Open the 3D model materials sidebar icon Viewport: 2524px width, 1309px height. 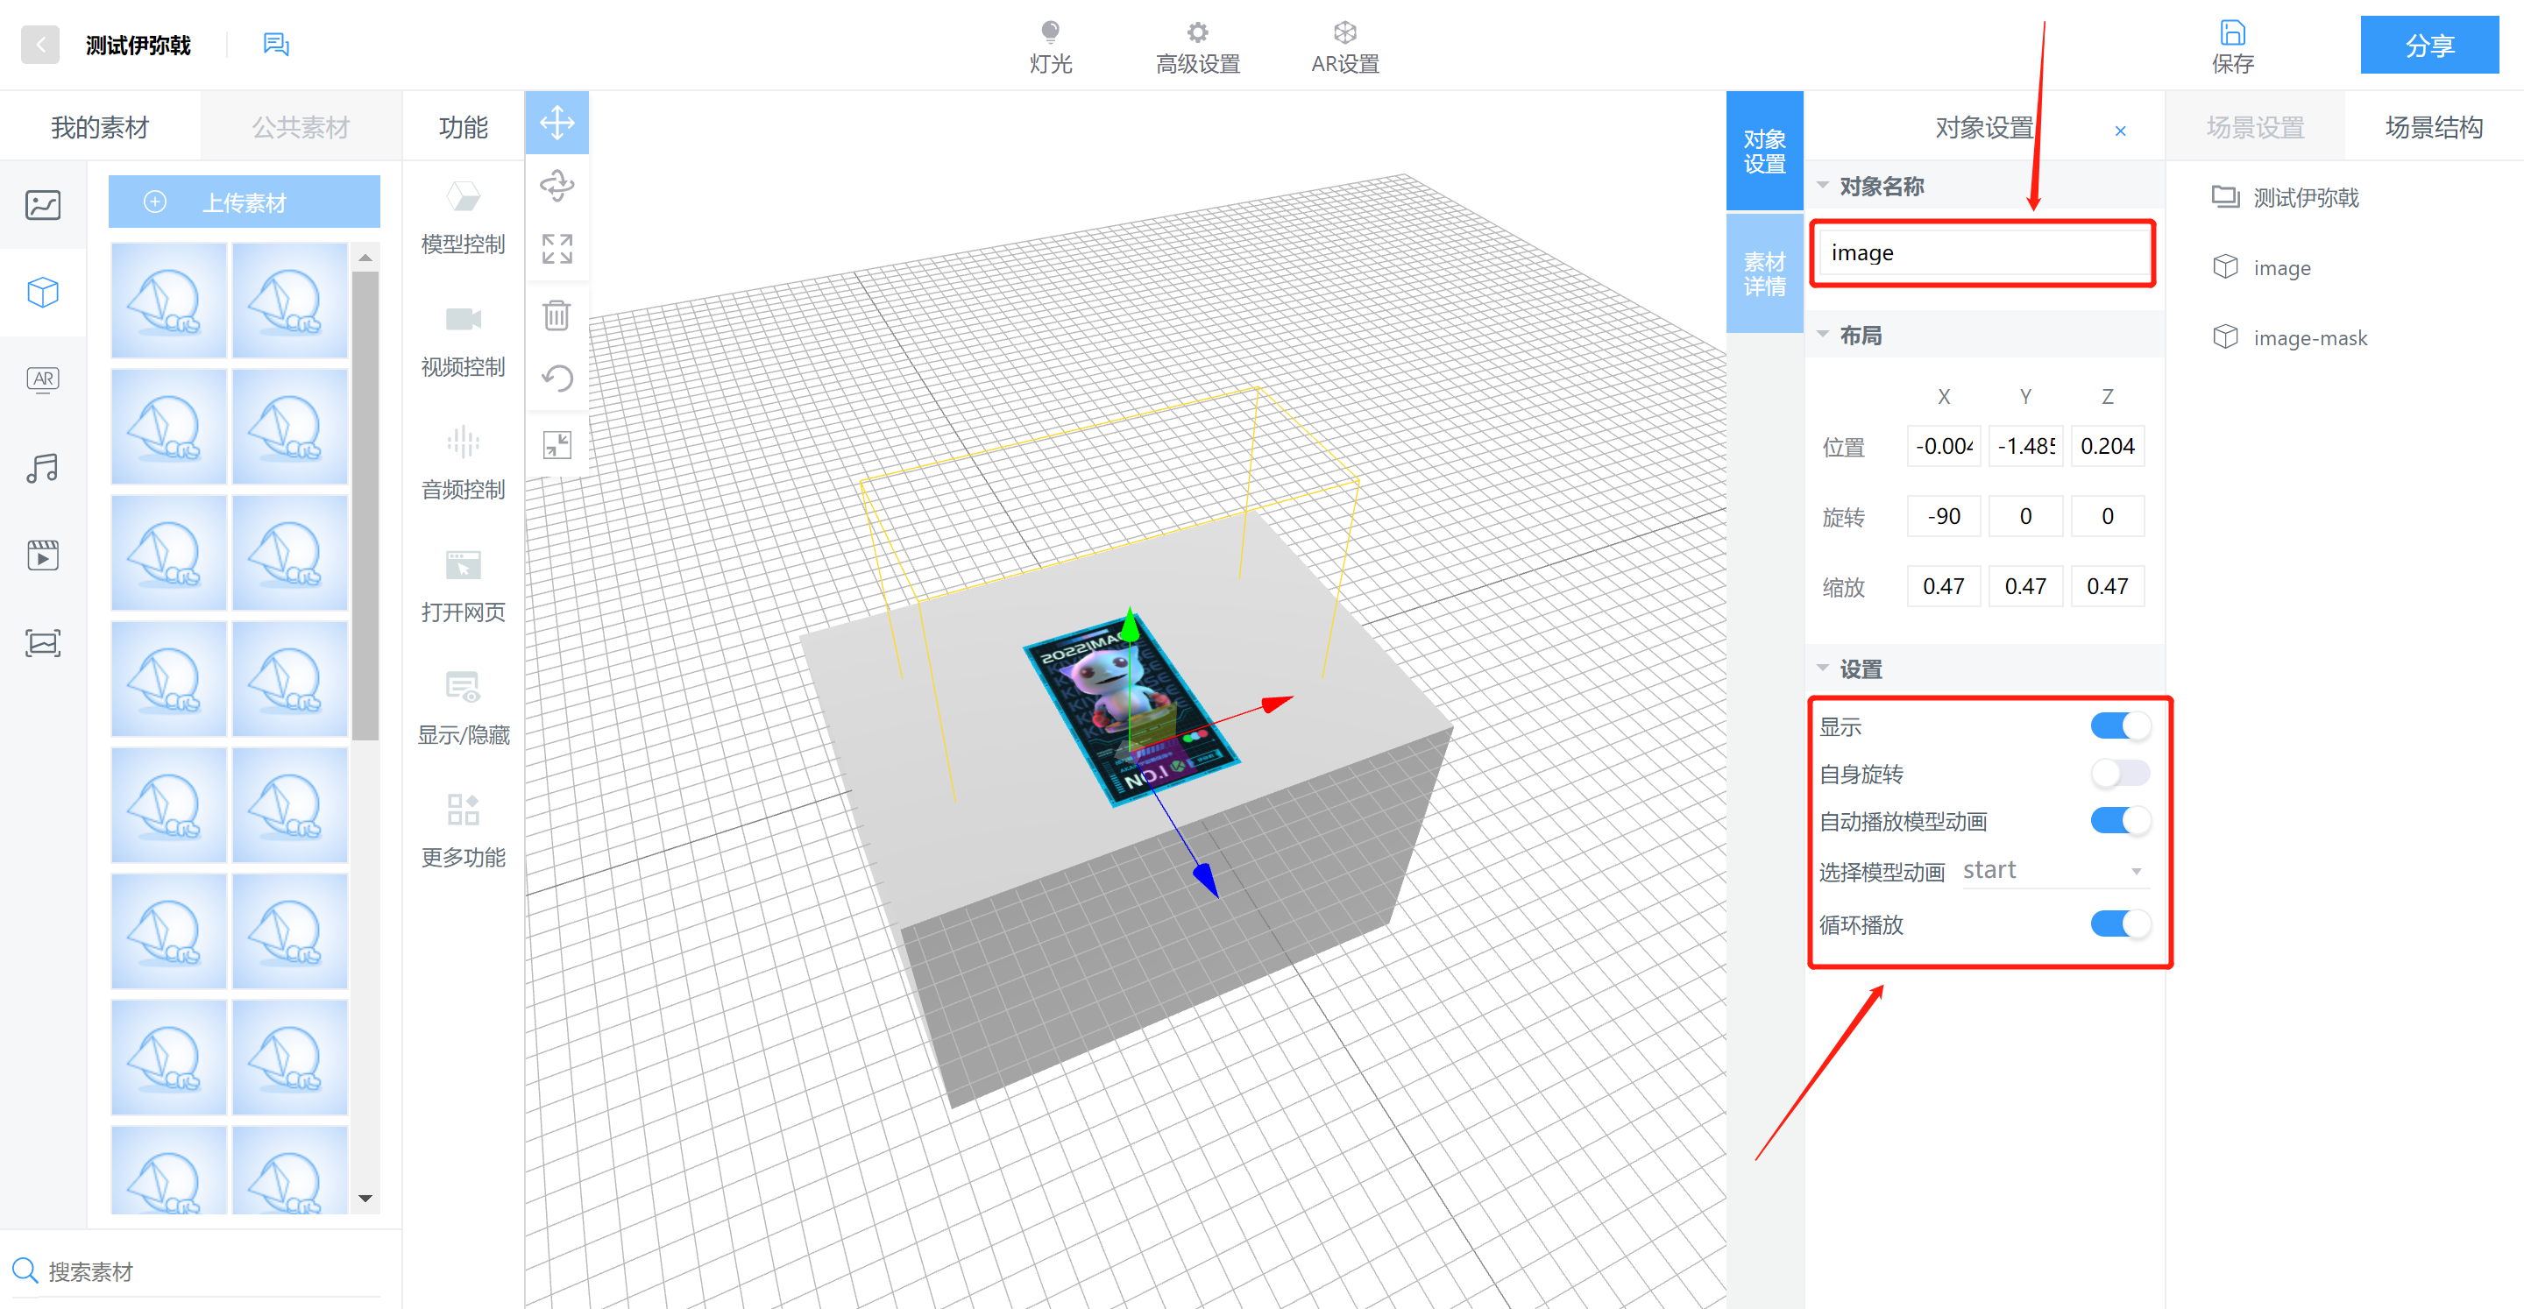(43, 292)
